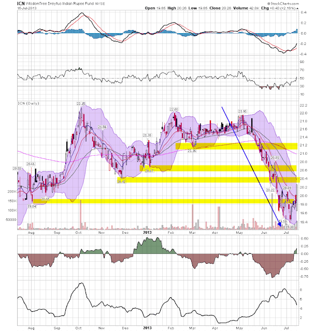Click the -0.75 money flow axis label
Image resolution: width=314 pixels, height=331 pixels.
point(304,276)
